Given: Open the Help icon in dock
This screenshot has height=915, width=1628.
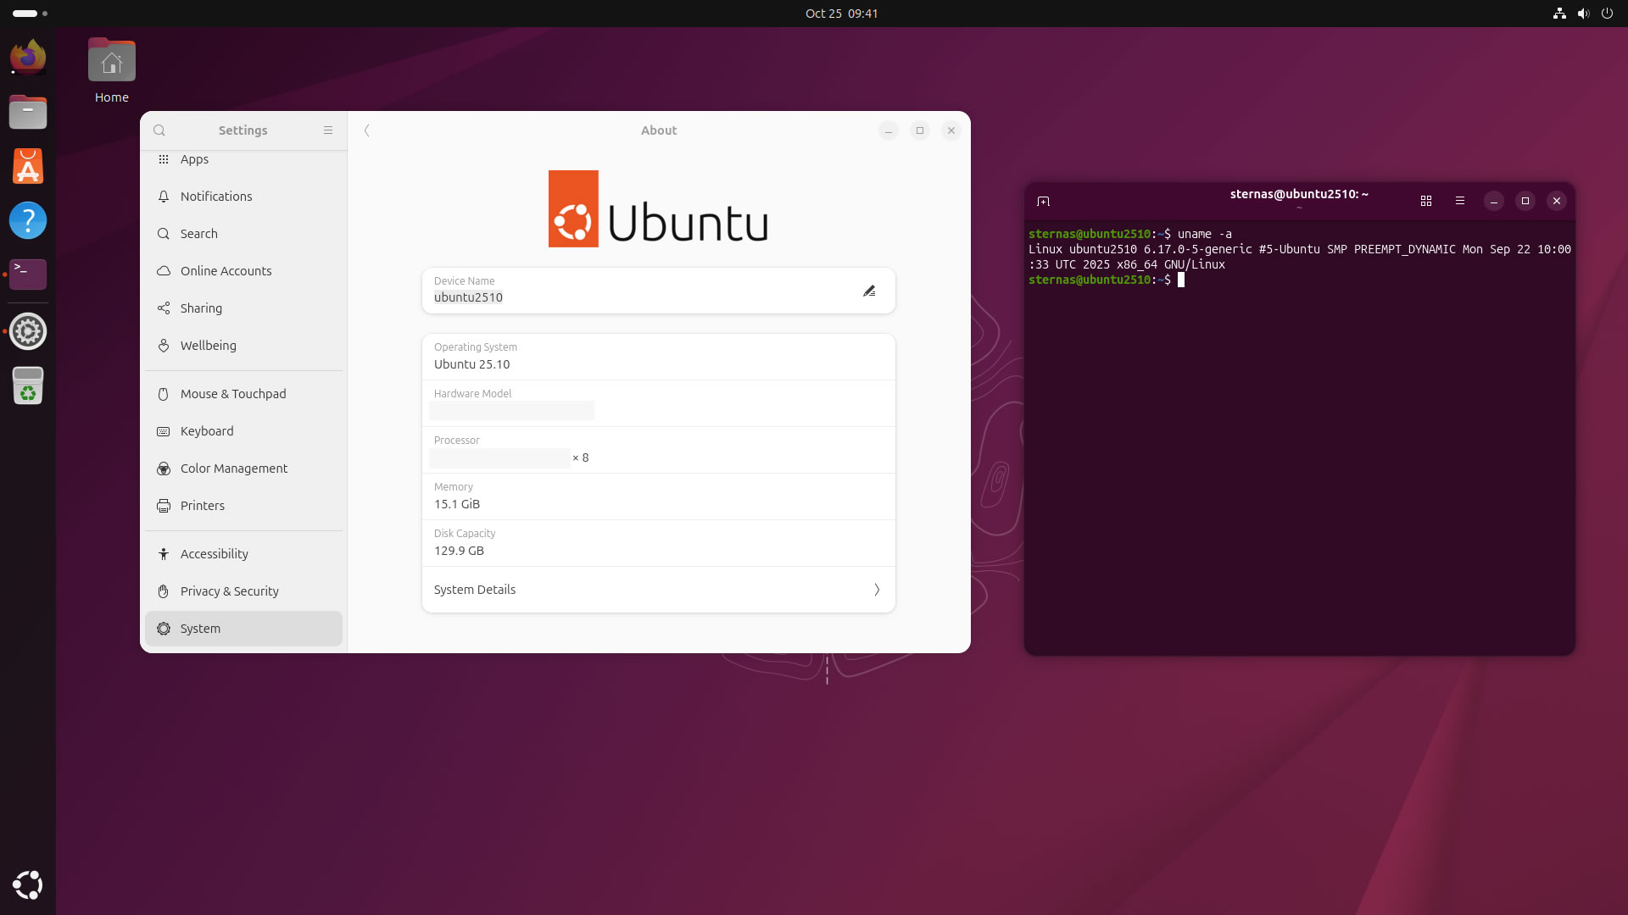Looking at the screenshot, I should (x=28, y=221).
